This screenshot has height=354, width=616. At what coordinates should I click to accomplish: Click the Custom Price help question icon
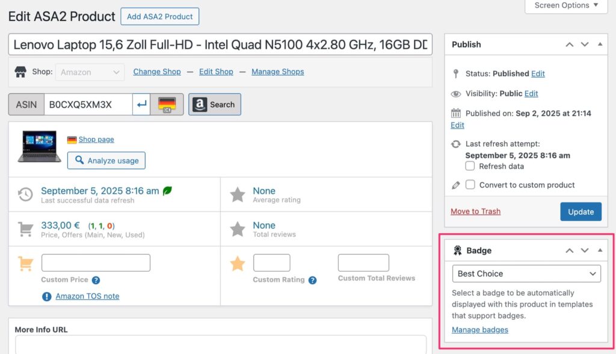click(x=96, y=280)
